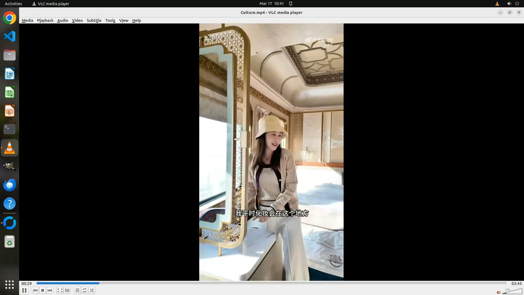The height and width of the screenshot is (295, 524).
Task: Toggle fullscreen video mode
Action: tap(60, 290)
